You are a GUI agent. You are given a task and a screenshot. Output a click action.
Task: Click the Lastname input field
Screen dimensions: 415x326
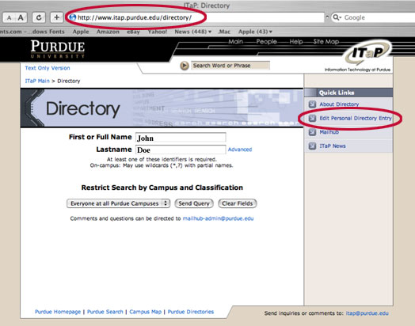(x=181, y=150)
